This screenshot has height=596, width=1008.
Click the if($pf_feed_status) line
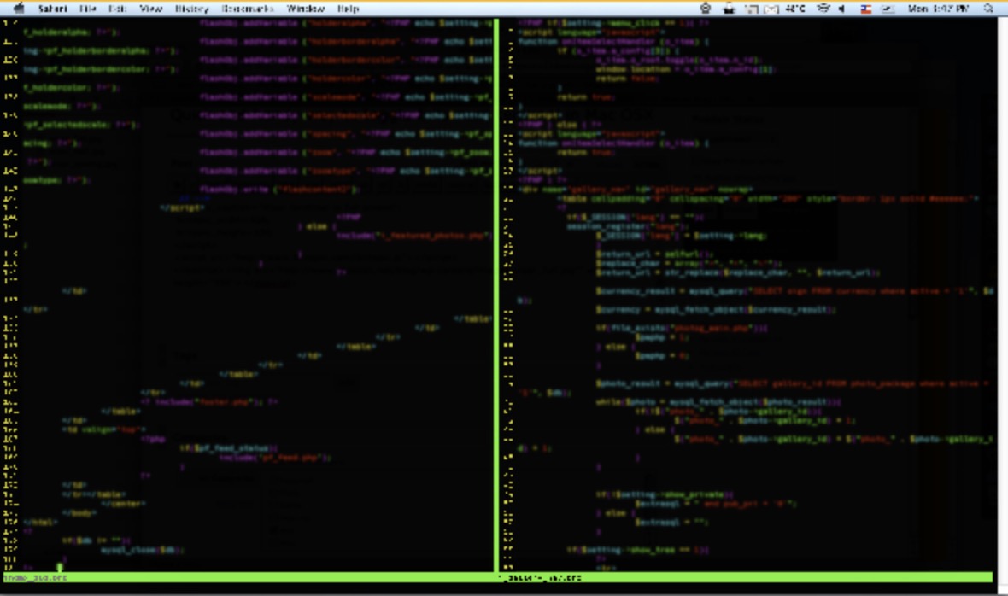(x=229, y=447)
